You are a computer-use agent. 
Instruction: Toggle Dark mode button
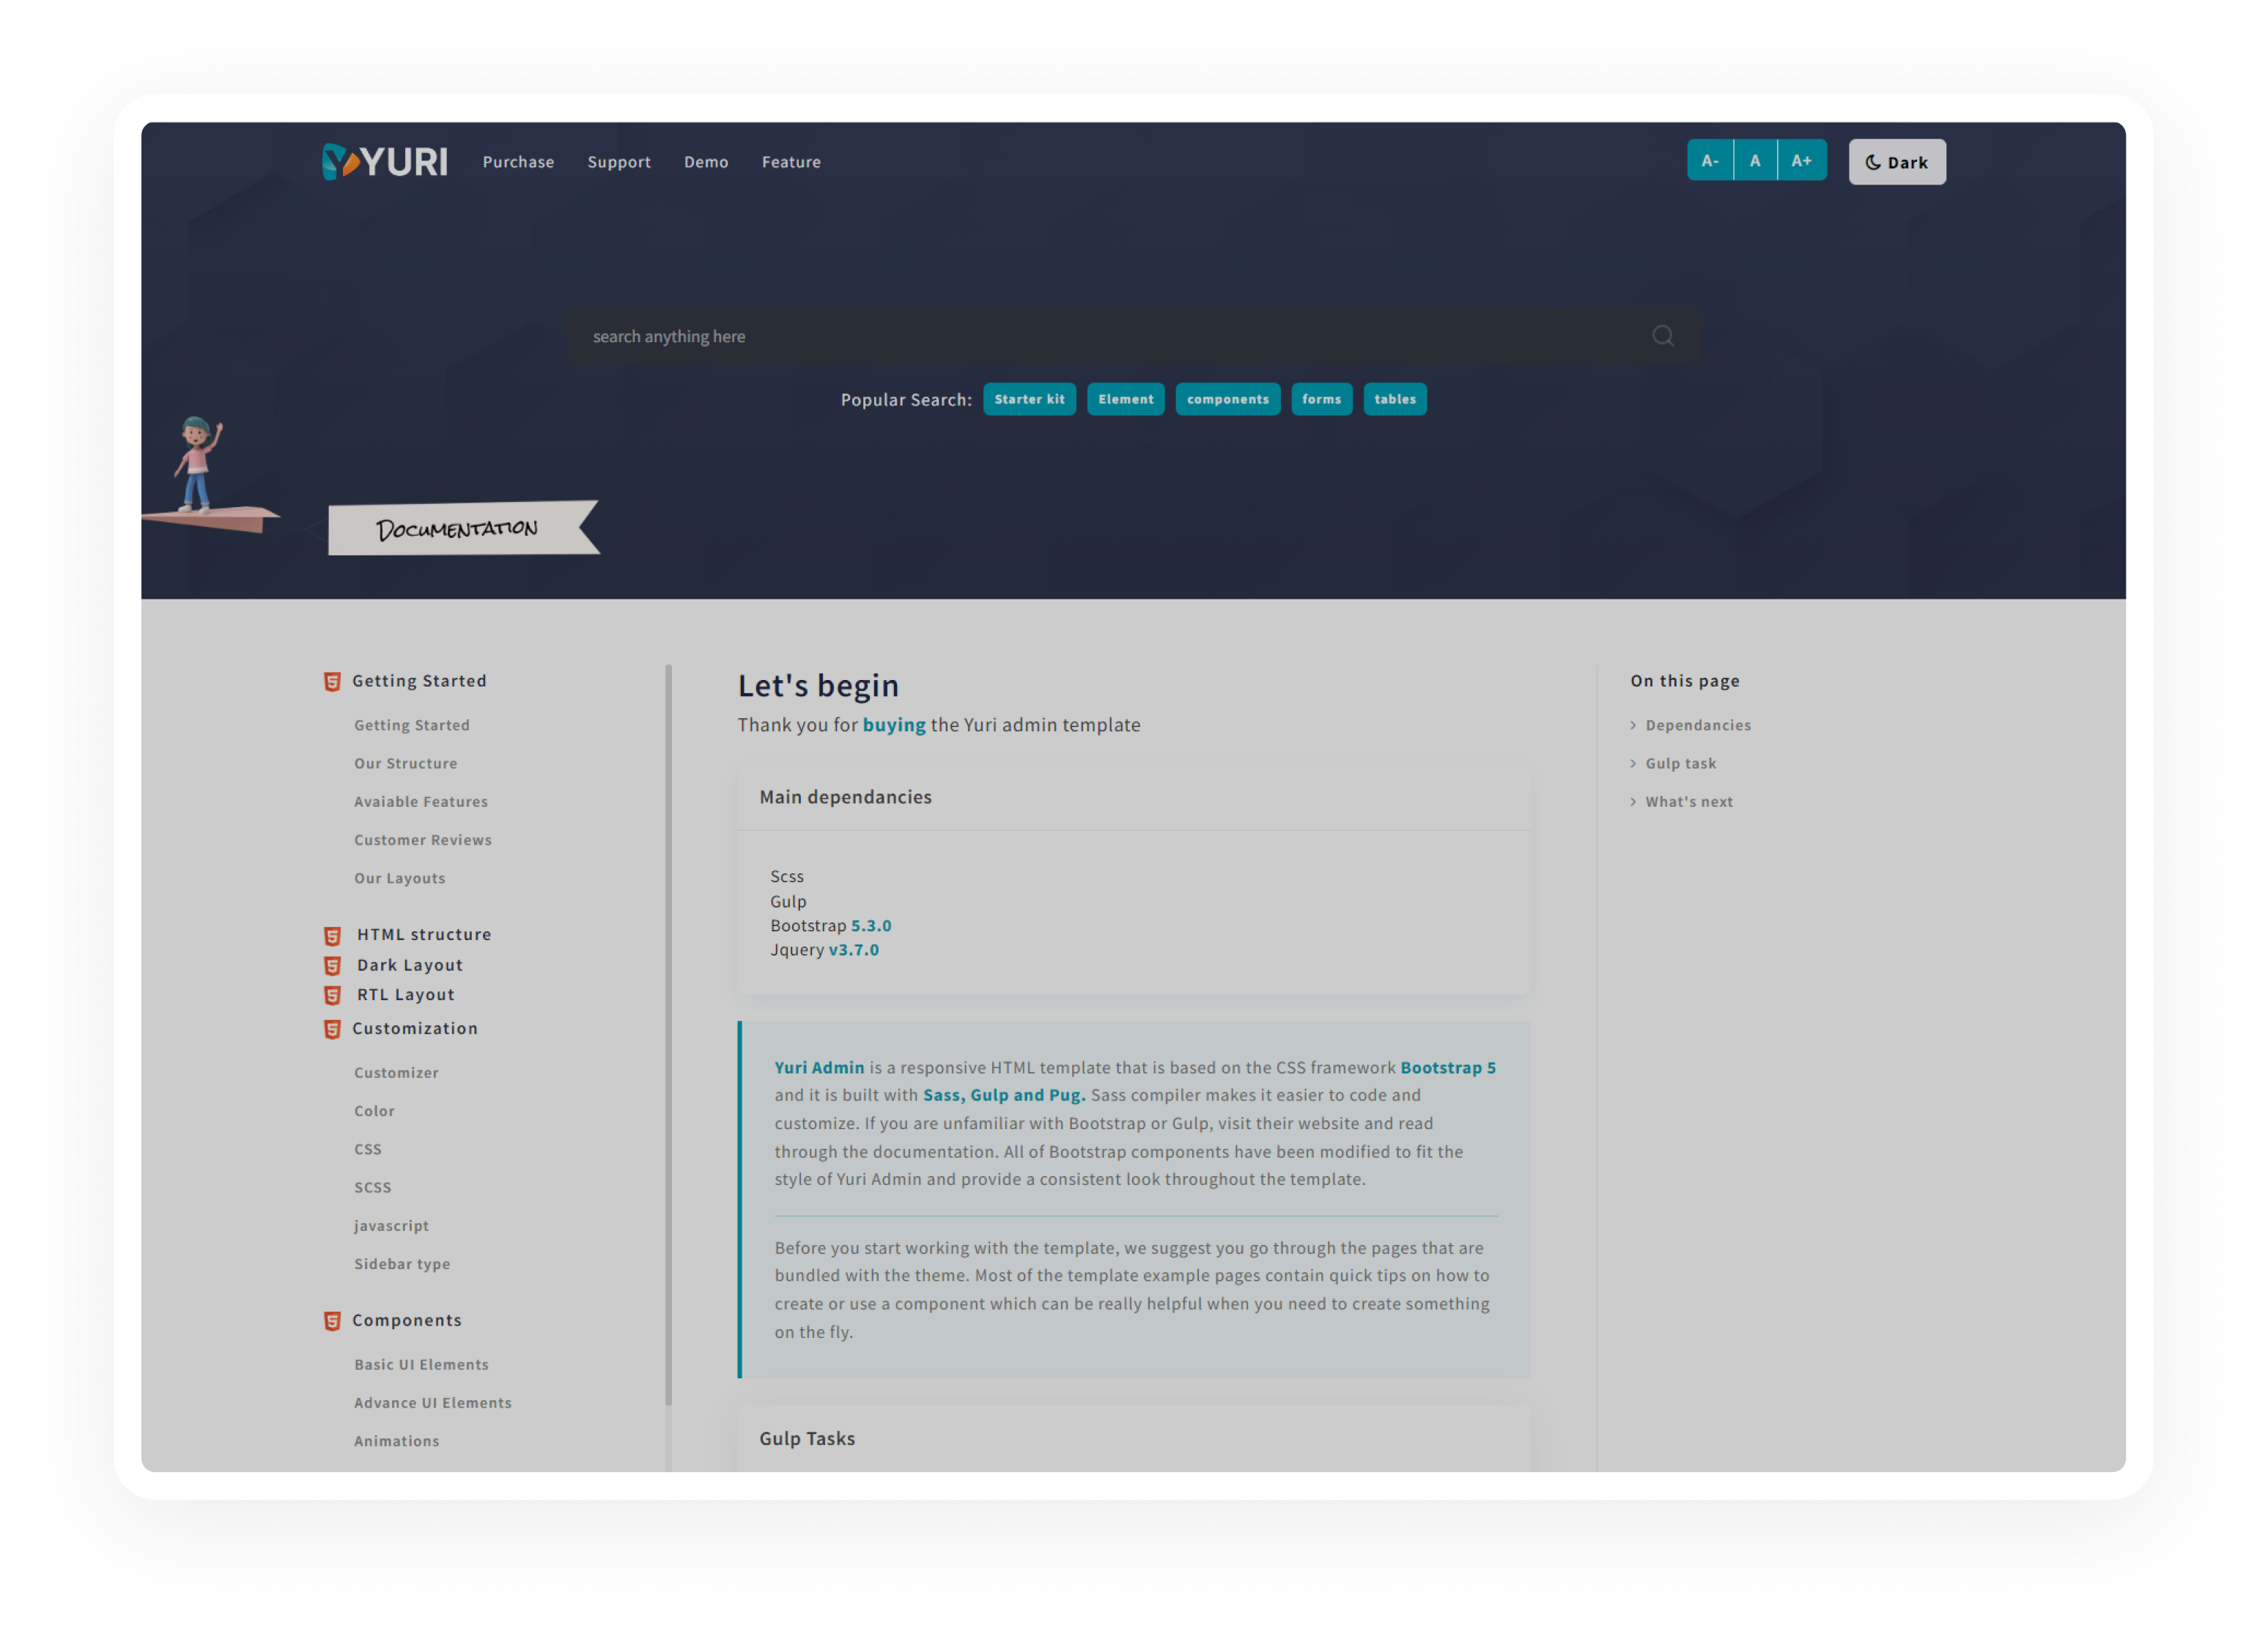(x=1897, y=162)
